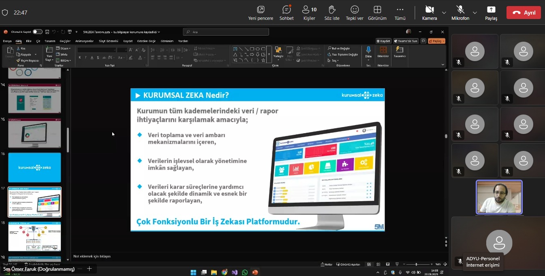
Task: Open the Gözden Geçir ribbon tab
Action: (146, 41)
